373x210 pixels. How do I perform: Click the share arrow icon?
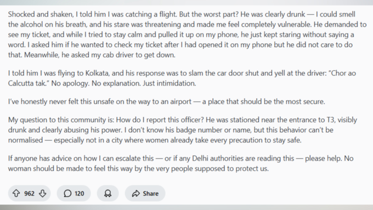(x=136, y=194)
